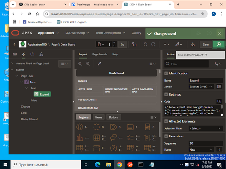This screenshot has width=226, height=169.
Task: Switch gallery to the Items tab
Action: (x=99, y=117)
